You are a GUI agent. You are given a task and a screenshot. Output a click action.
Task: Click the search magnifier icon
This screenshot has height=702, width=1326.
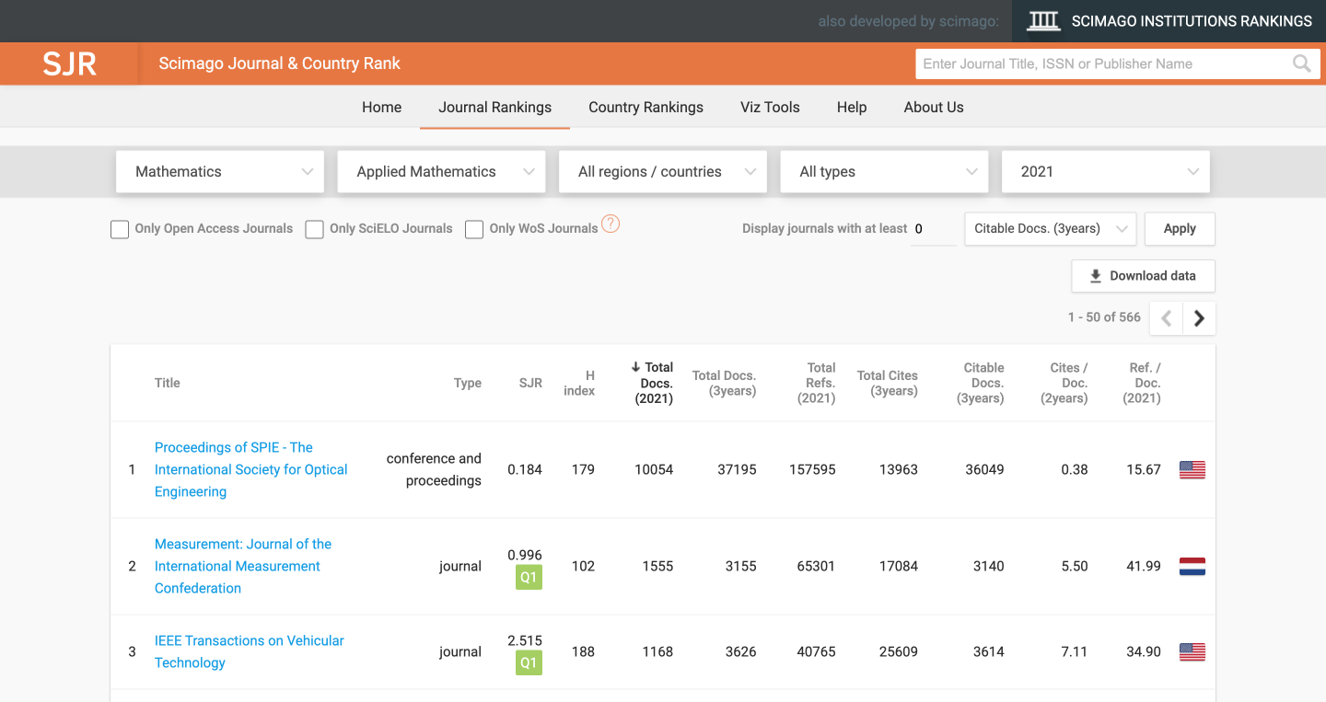(1301, 63)
